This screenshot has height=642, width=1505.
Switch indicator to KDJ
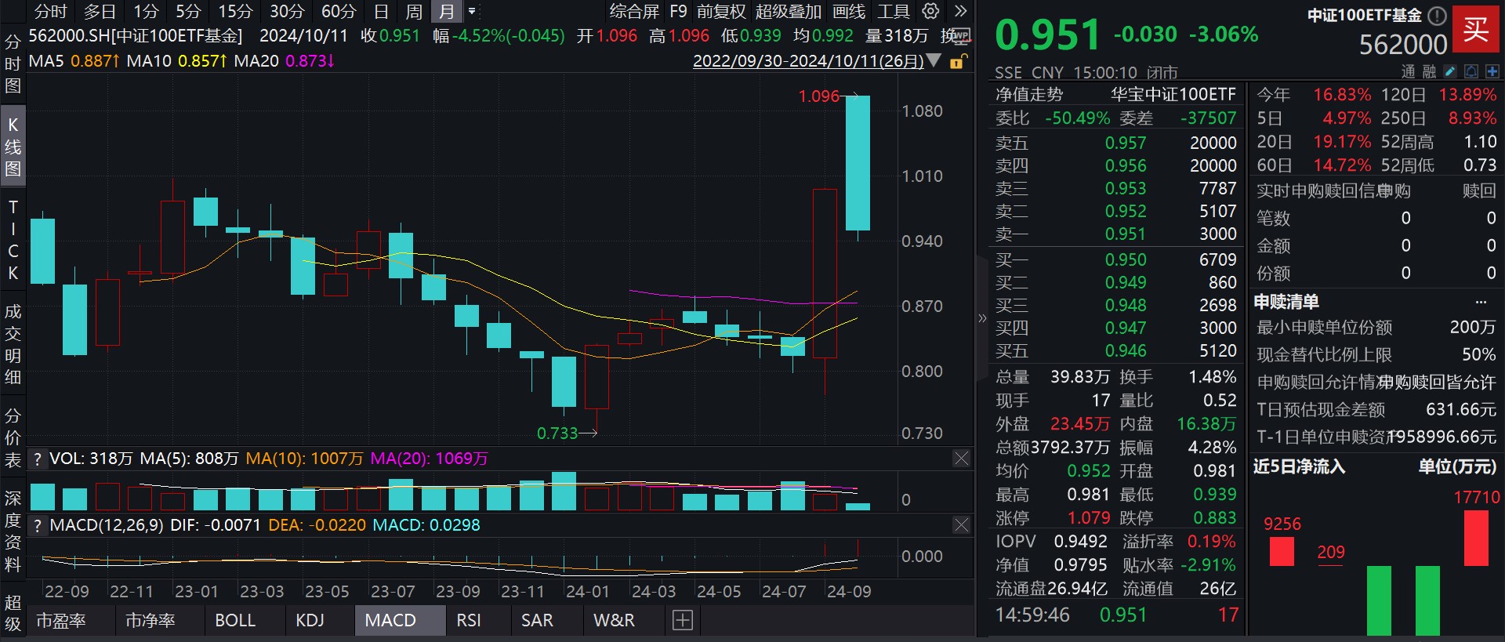click(x=310, y=620)
